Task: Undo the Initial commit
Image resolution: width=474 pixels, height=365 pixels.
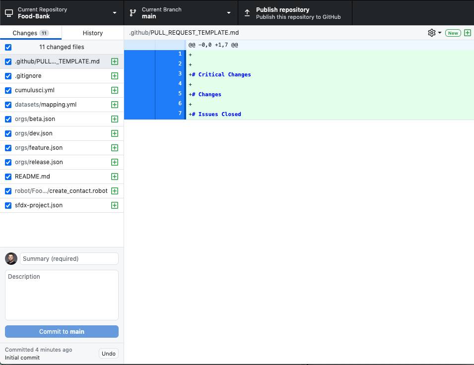Action: [x=108, y=354]
